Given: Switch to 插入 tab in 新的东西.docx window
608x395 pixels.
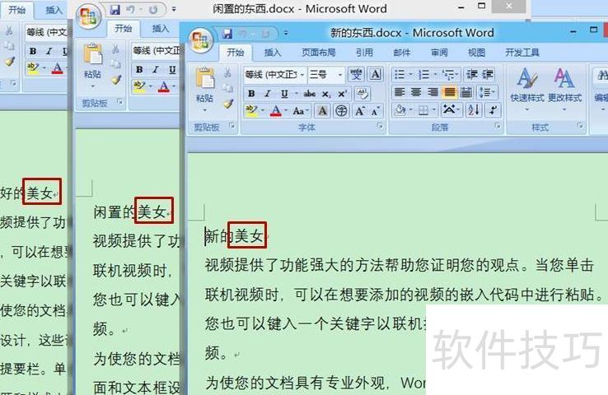Looking at the screenshot, I should point(272,53).
